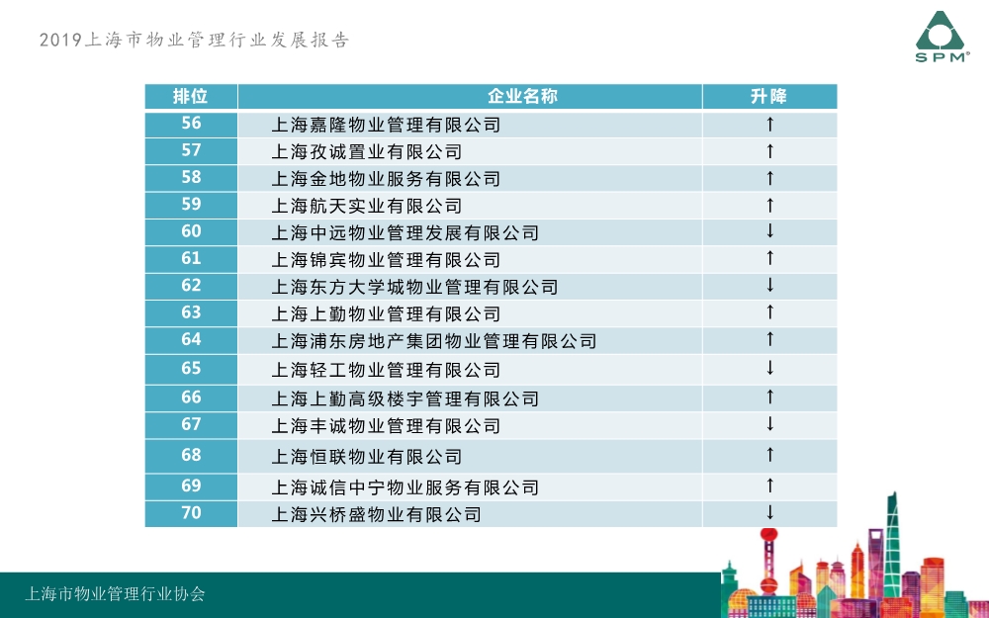Screen dimensions: 989x618
Task: Select the rank 66 number cell
Action: coord(191,397)
